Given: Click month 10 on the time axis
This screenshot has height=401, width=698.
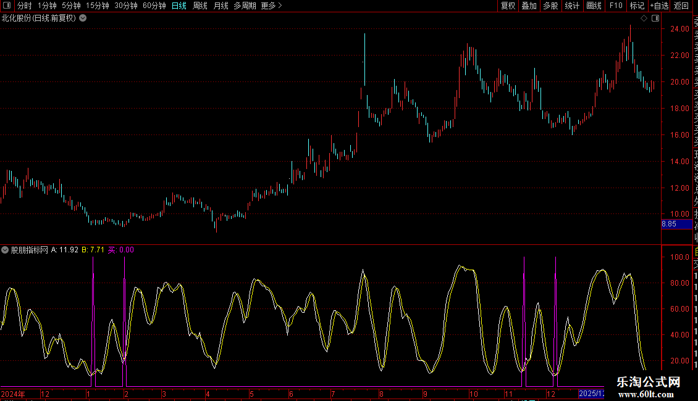Looking at the screenshot, I should (x=474, y=394).
